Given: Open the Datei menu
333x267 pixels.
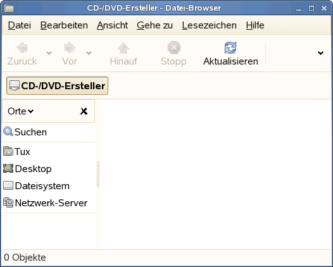Looking at the screenshot, I should coord(20,25).
